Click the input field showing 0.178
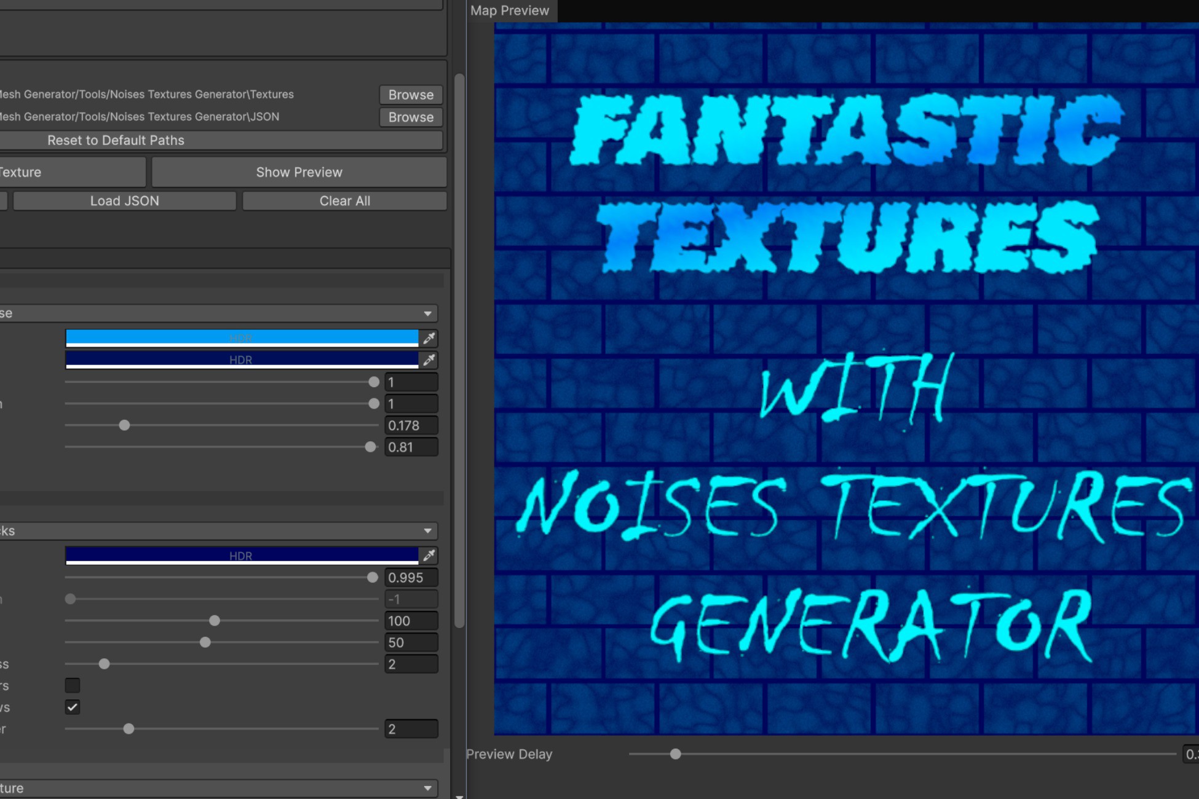This screenshot has width=1199, height=799. click(x=411, y=425)
